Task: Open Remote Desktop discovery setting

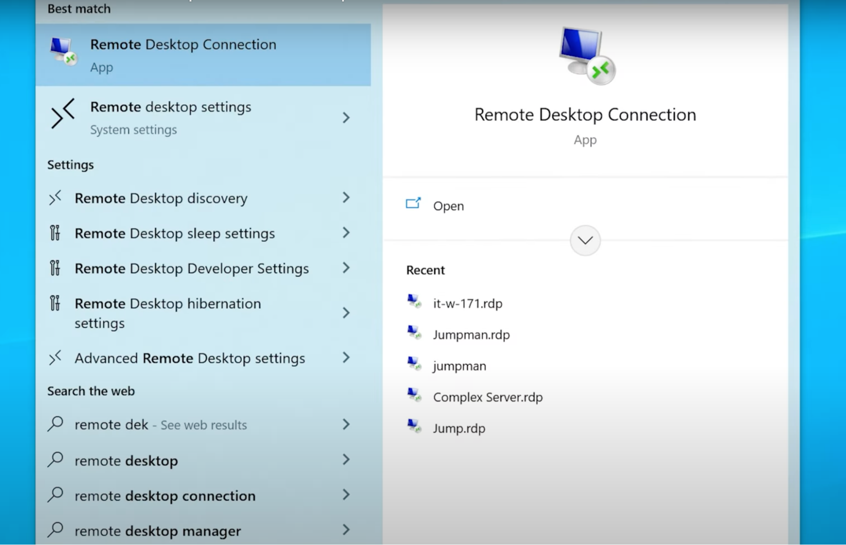Action: tap(203, 198)
